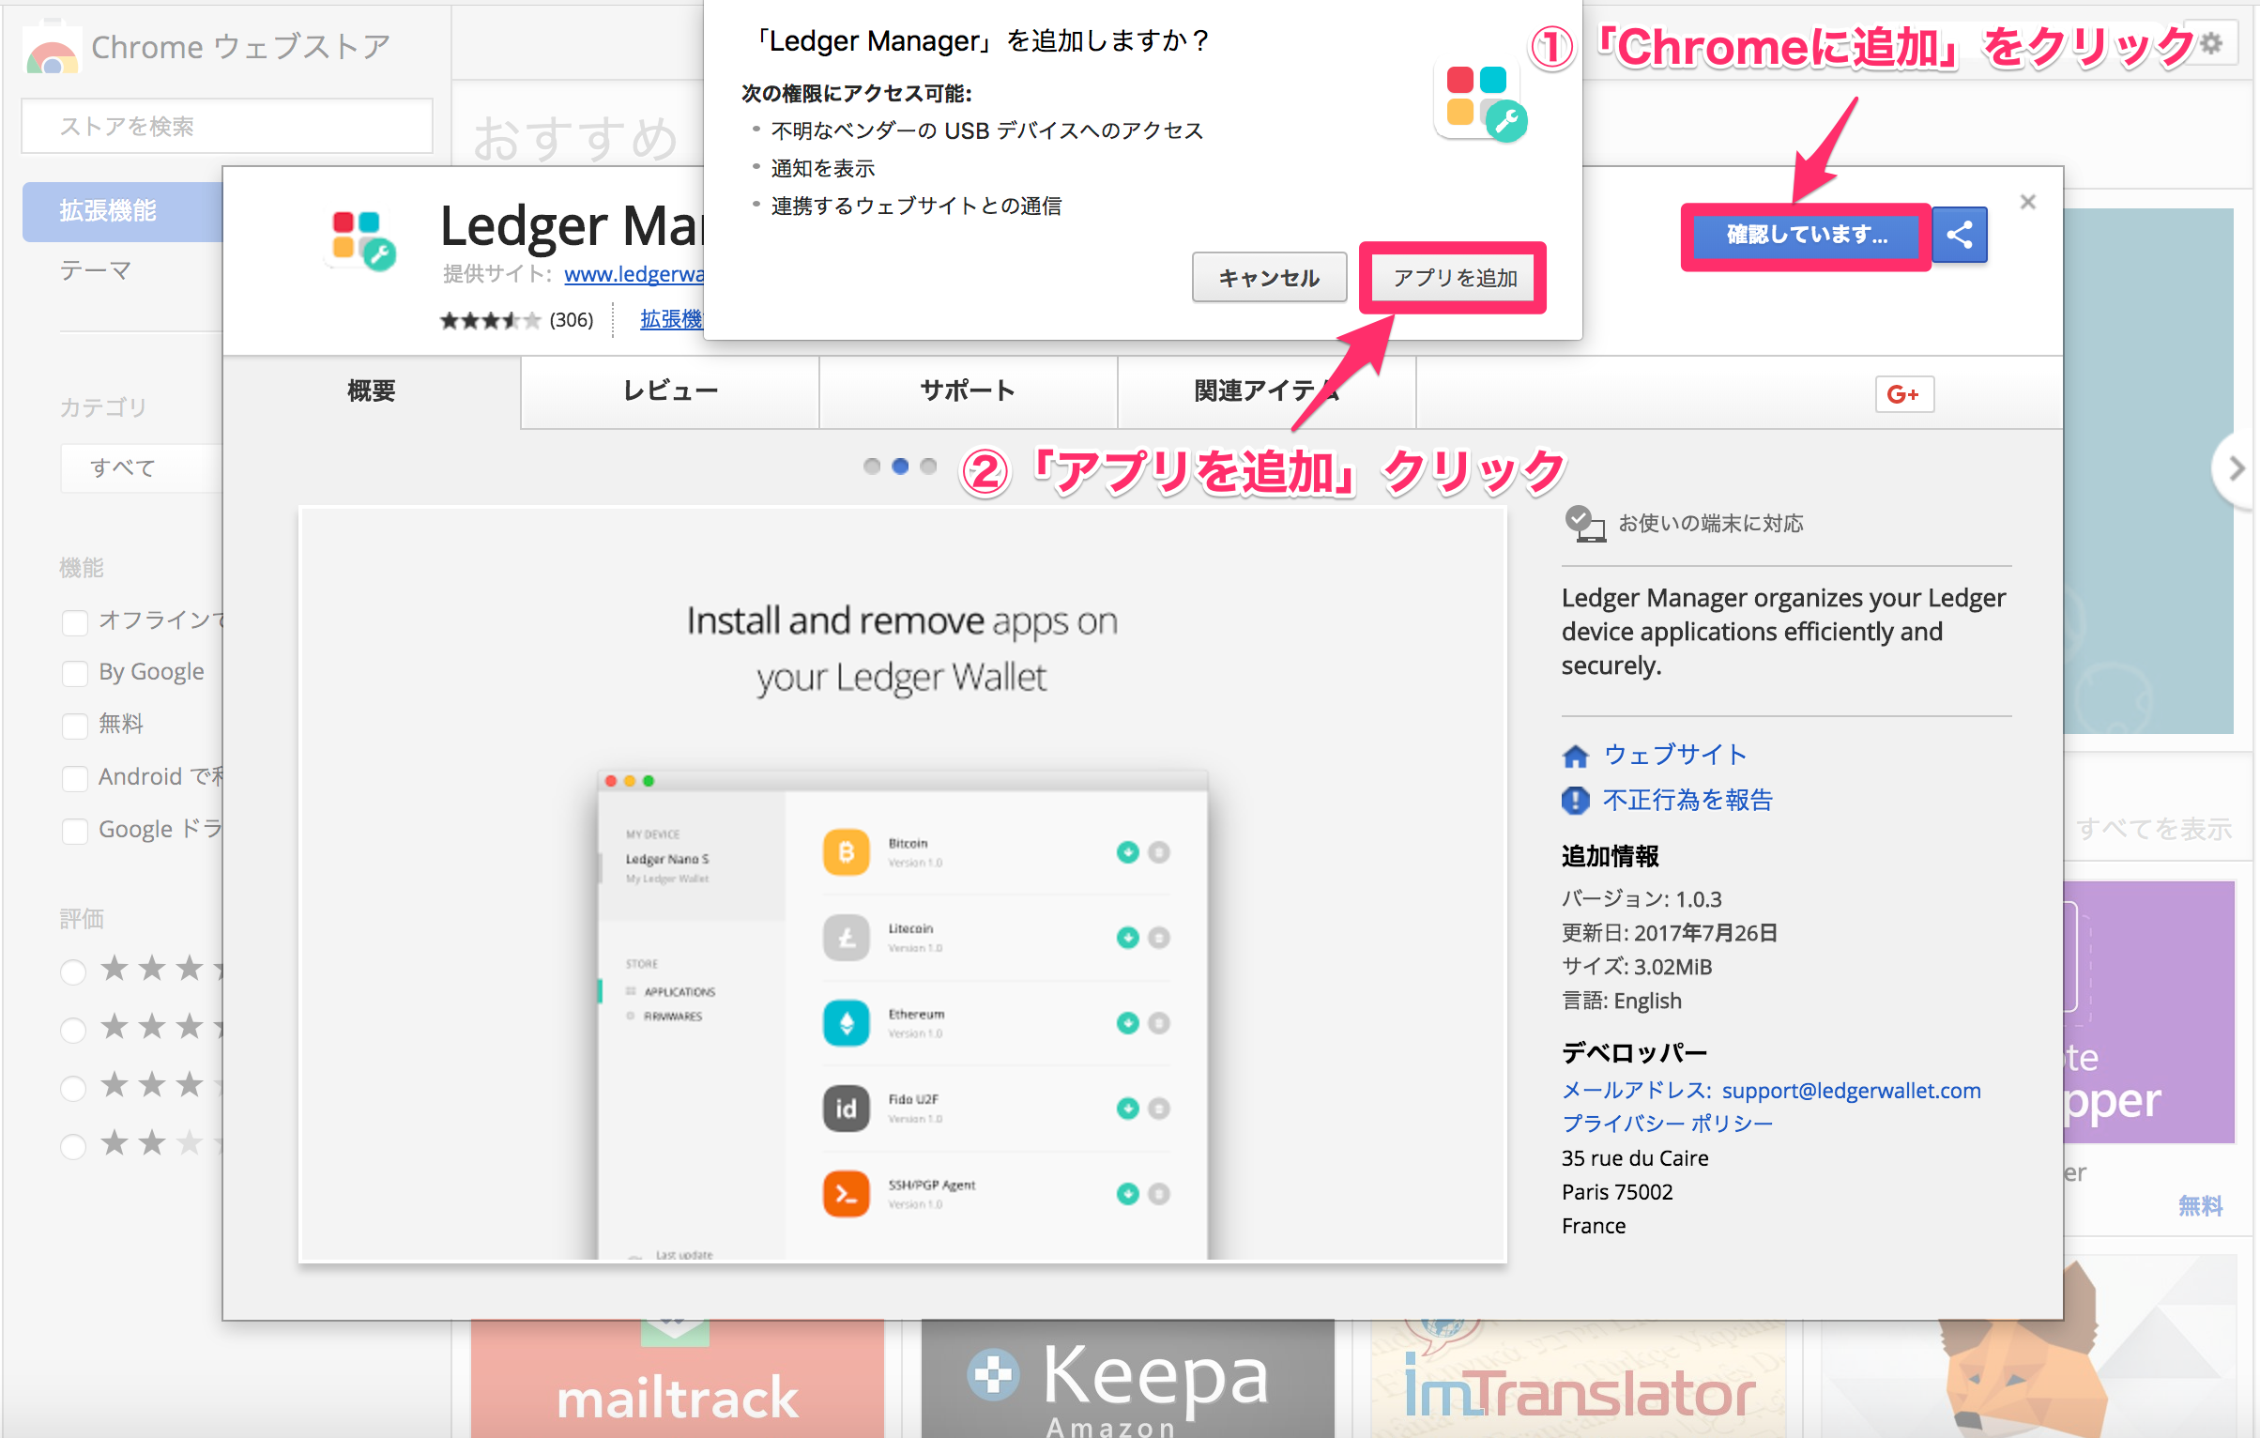Viewport: 2260px width, 1438px height.
Task: Open the プライバシー ポリシー link
Action: coord(1667,1124)
